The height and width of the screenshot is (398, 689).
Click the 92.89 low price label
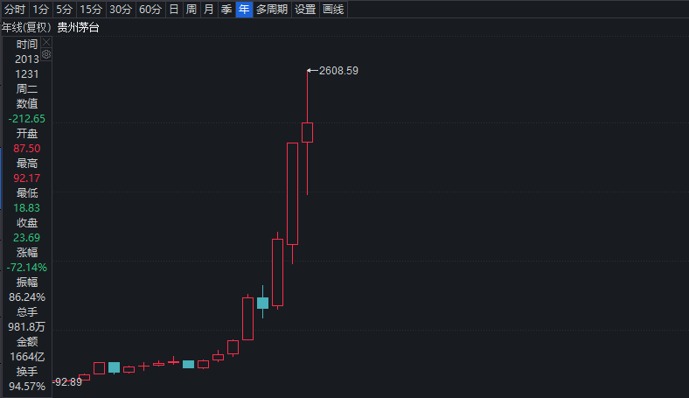coord(68,382)
